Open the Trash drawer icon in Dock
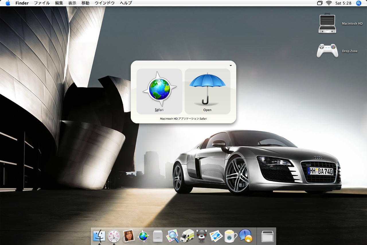 pyautogui.click(x=268, y=237)
